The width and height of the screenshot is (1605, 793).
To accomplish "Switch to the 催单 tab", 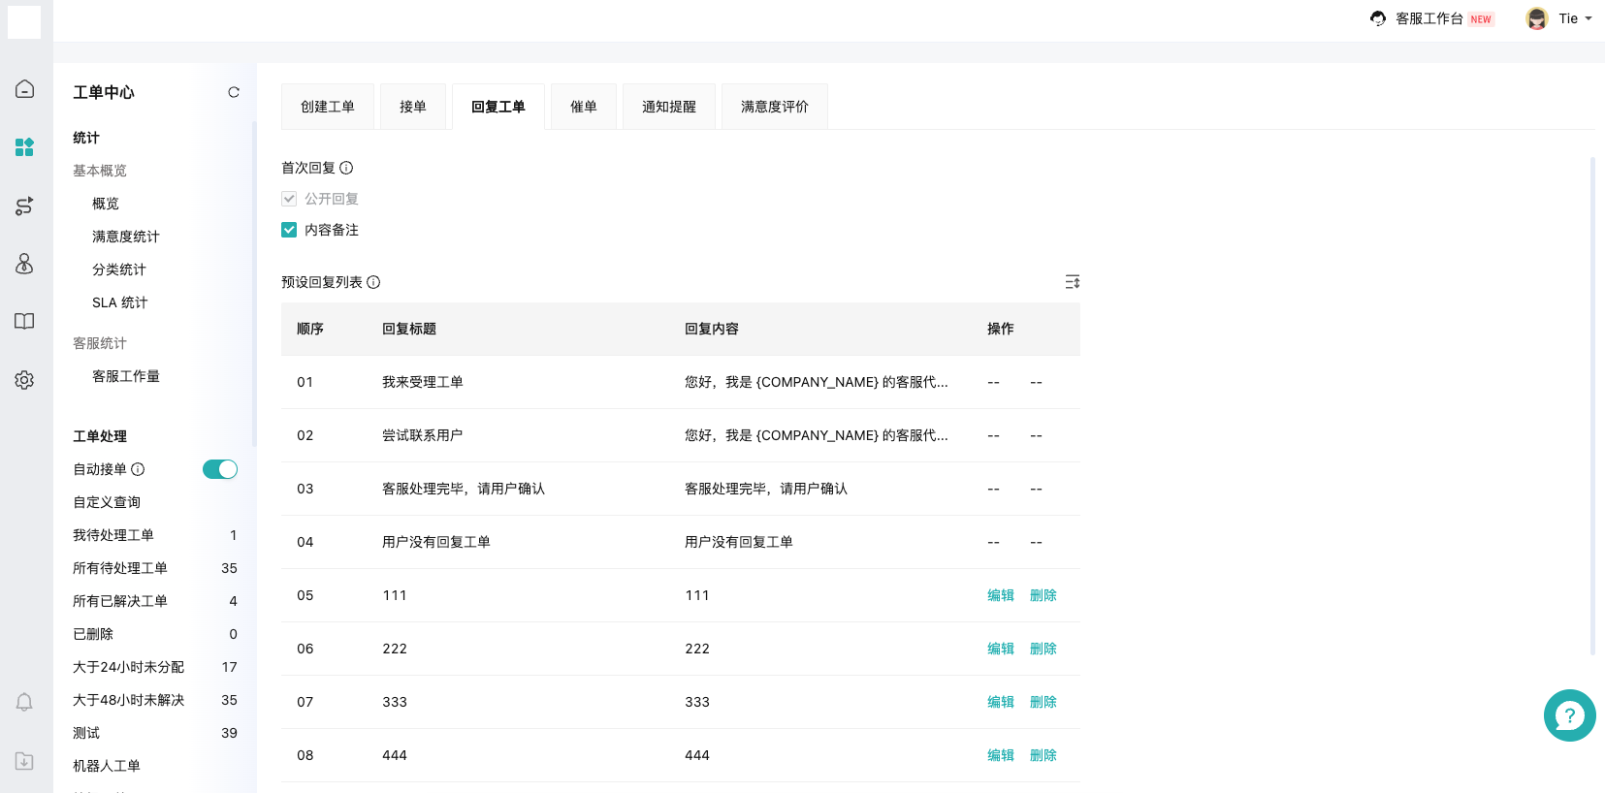I will click(584, 107).
